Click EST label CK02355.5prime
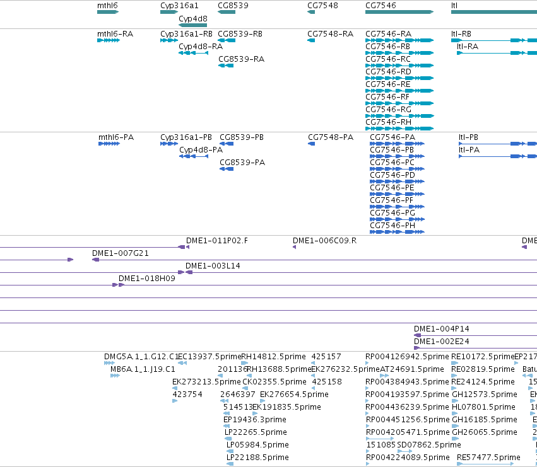This screenshot has height=467, width=537. (x=274, y=382)
